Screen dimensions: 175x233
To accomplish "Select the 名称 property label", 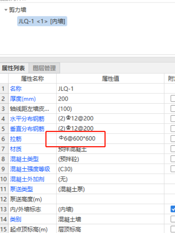I will coord(16,89).
